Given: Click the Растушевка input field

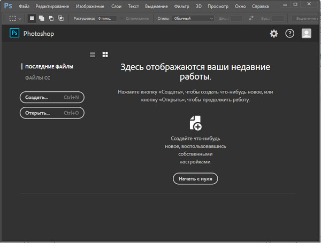Looking at the screenshot, I should 106,18.
